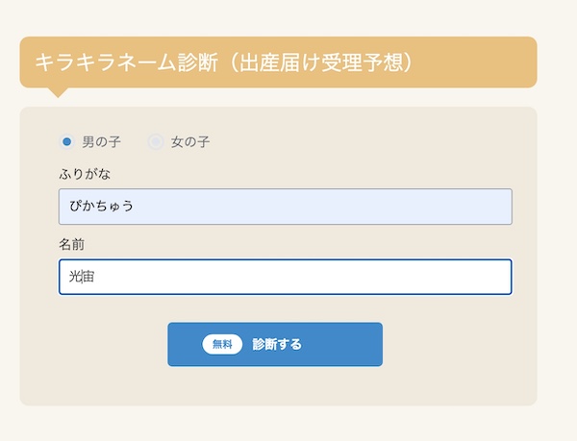Screen dimensions: 577x441
Task: Click the header's speech-bubble pointer triangle
Action: [58, 92]
